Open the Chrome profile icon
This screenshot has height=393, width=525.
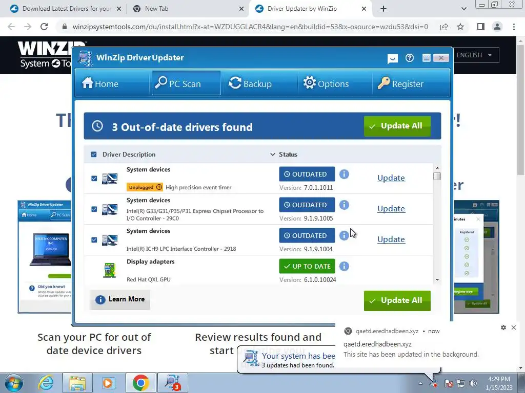point(497,27)
